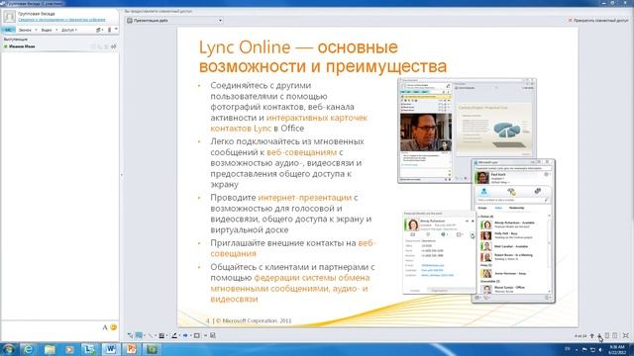The image size is (634, 356).
Task: Open Windows Explorer folder on taskbar
Action: pyautogui.click(x=50, y=349)
